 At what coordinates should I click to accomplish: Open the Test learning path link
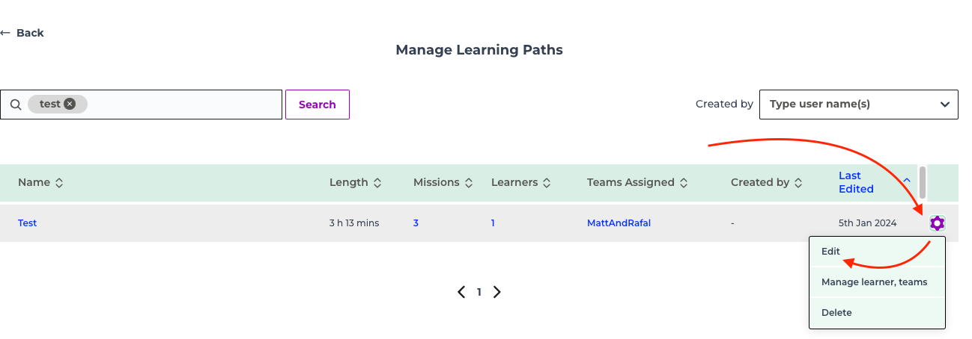coord(28,223)
